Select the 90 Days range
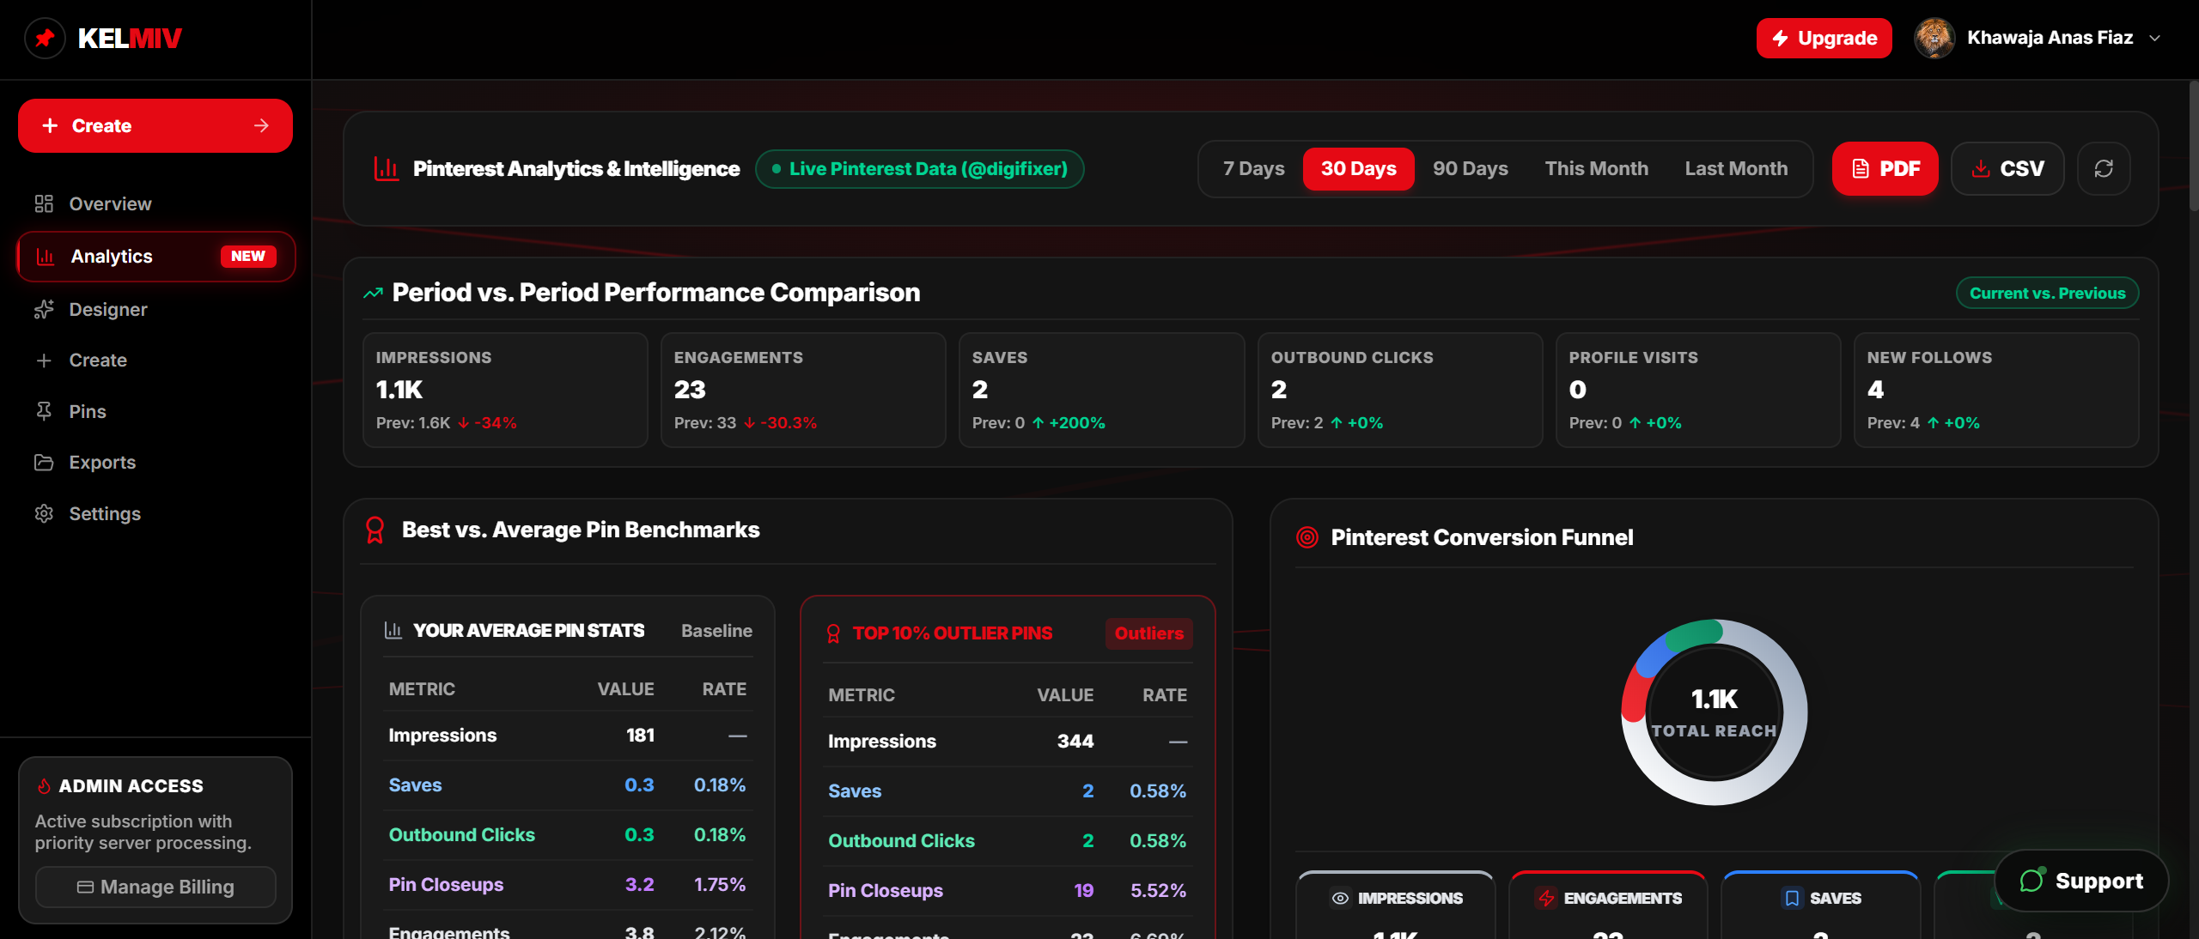Image resolution: width=2199 pixels, height=939 pixels. (1471, 169)
